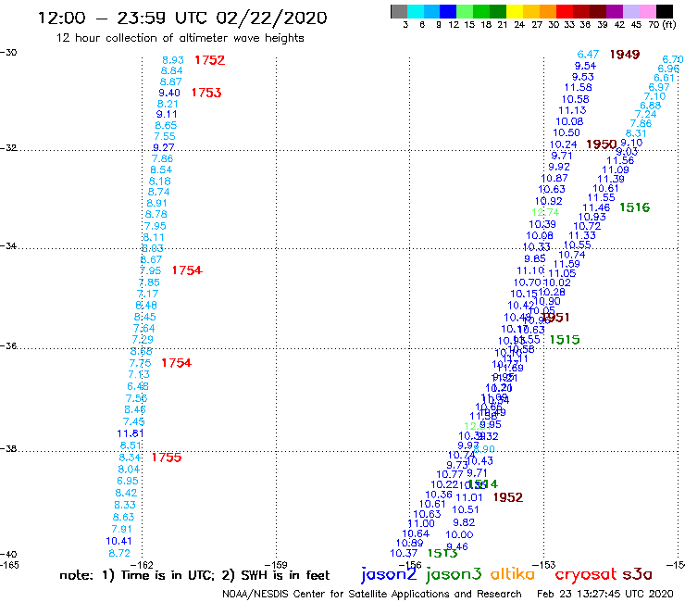Click the red time label 1752

click(x=210, y=60)
